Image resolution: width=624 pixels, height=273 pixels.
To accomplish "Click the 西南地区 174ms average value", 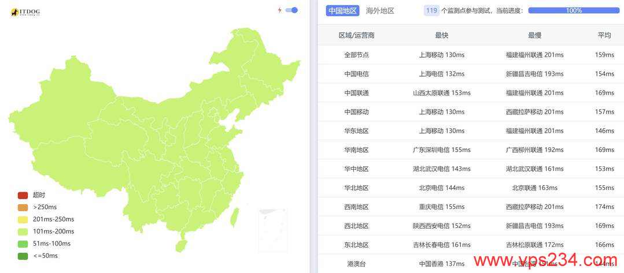I will coord(604,207).
